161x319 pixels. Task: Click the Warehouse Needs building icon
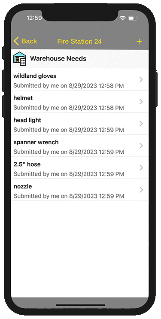pyautogui.click(x=20, y=59)
